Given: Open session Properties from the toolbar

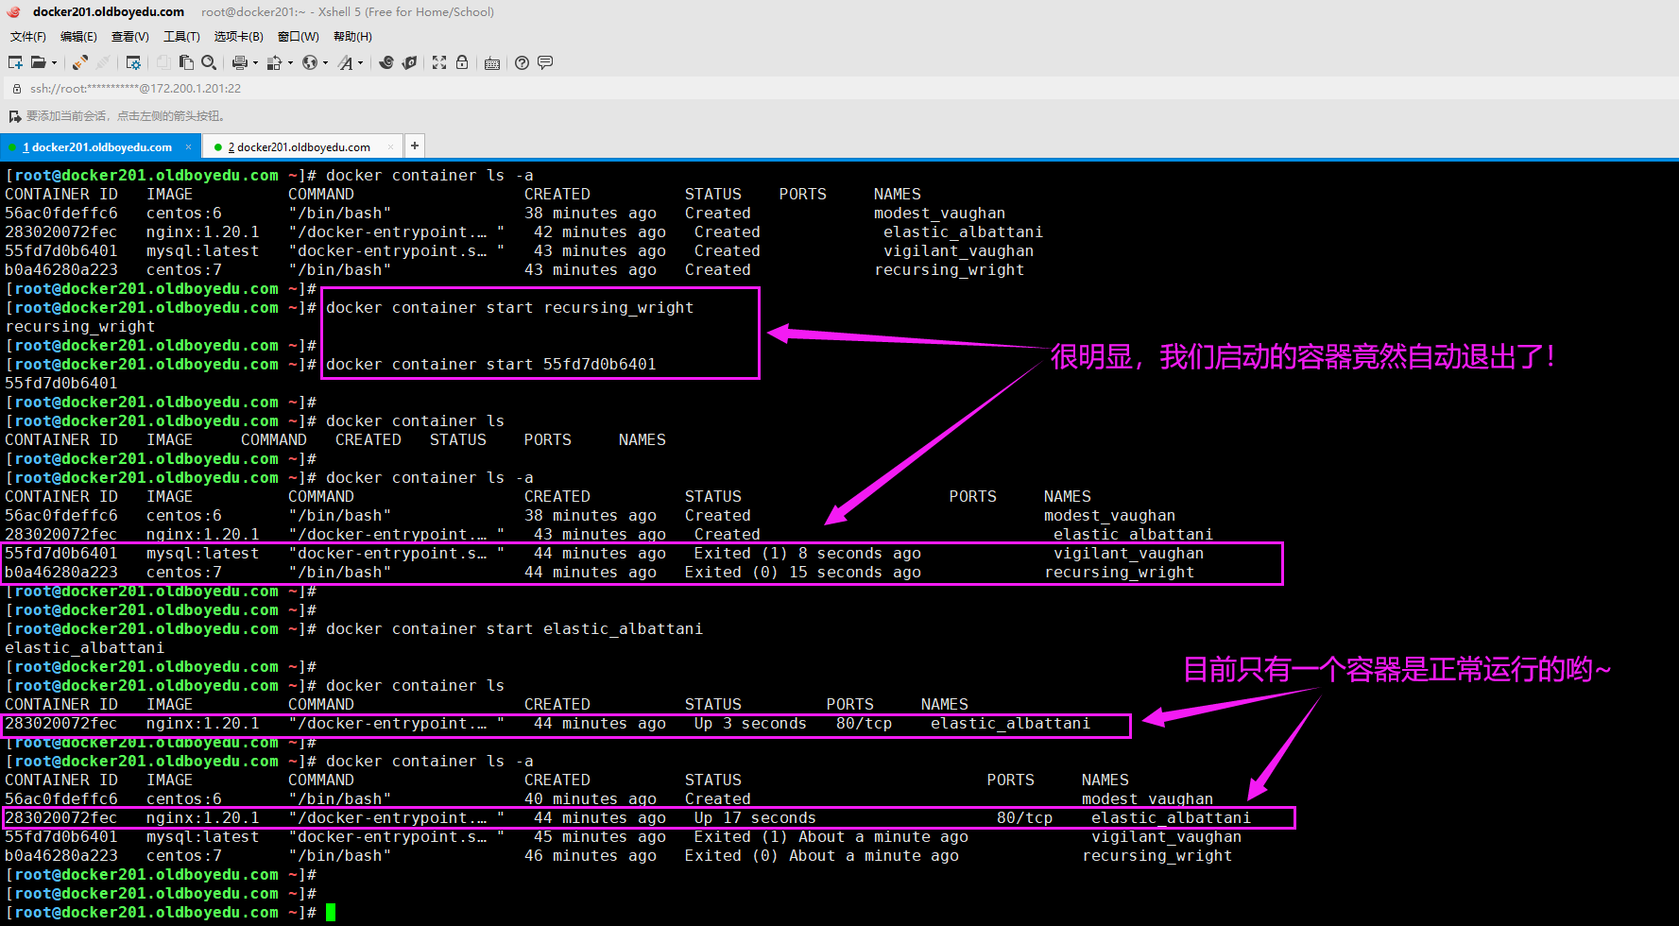Looking at the screenshot, I should [x=133, y=62].
